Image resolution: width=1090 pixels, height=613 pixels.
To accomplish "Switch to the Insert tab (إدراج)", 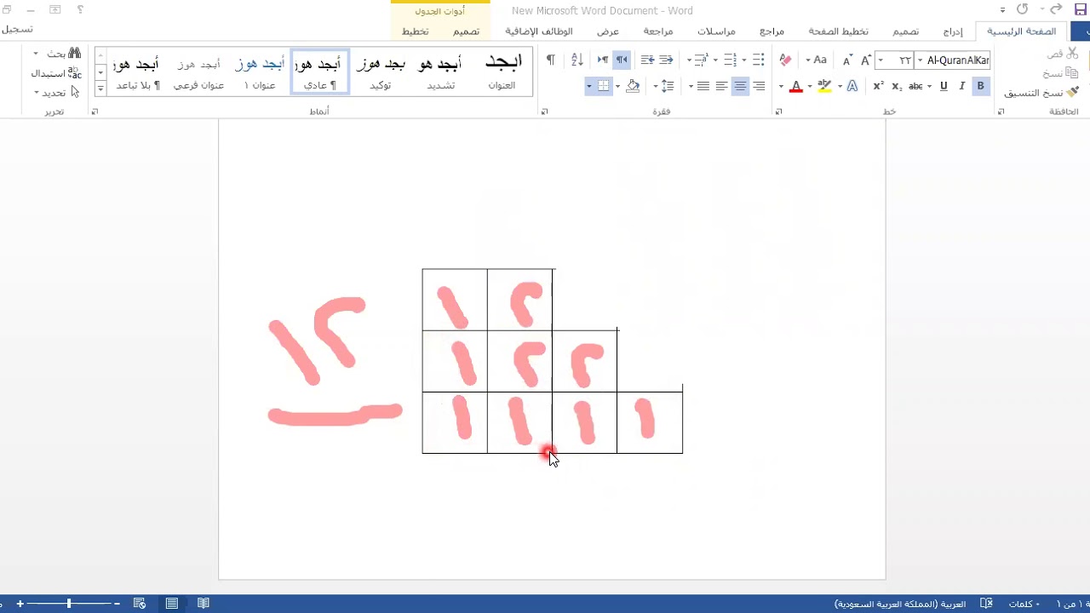I will [x=953, y=32].
